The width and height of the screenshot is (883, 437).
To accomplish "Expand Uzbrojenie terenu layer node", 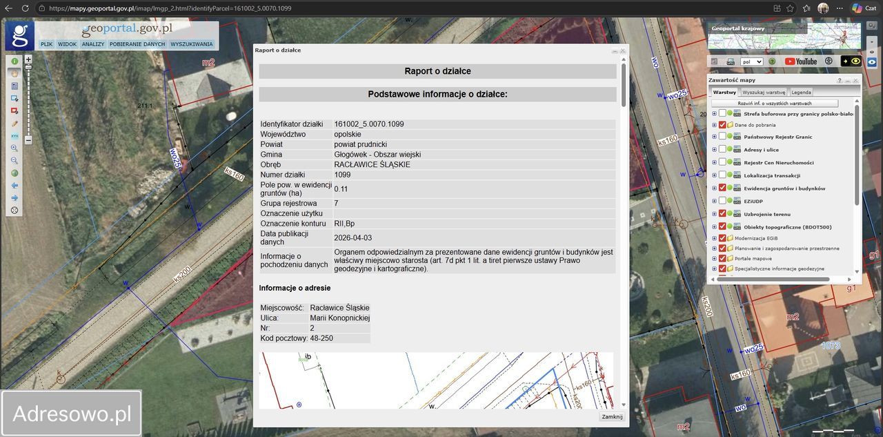I will point(714,214).
